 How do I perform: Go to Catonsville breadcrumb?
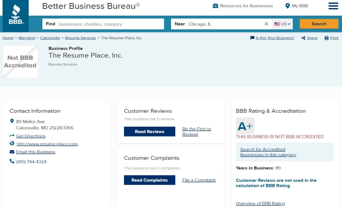pyautogui.click(x=50, y=38)
